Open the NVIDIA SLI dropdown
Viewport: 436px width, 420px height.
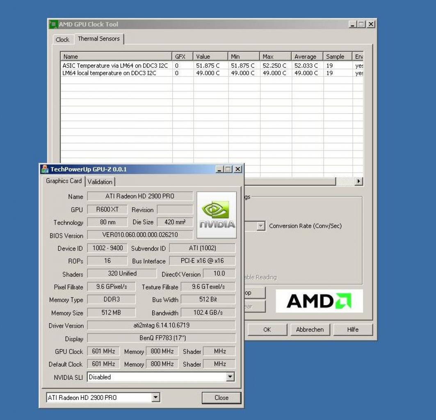pos(230,377)
